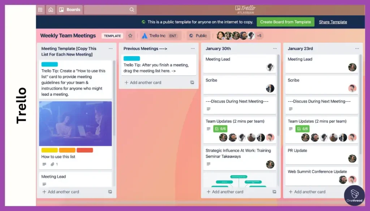Click January 30th list vertical scrollbar
Screen dimensions: 370x211
278,95
